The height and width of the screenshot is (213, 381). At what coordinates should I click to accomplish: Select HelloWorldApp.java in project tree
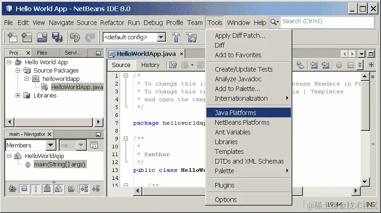coord(77,87)
